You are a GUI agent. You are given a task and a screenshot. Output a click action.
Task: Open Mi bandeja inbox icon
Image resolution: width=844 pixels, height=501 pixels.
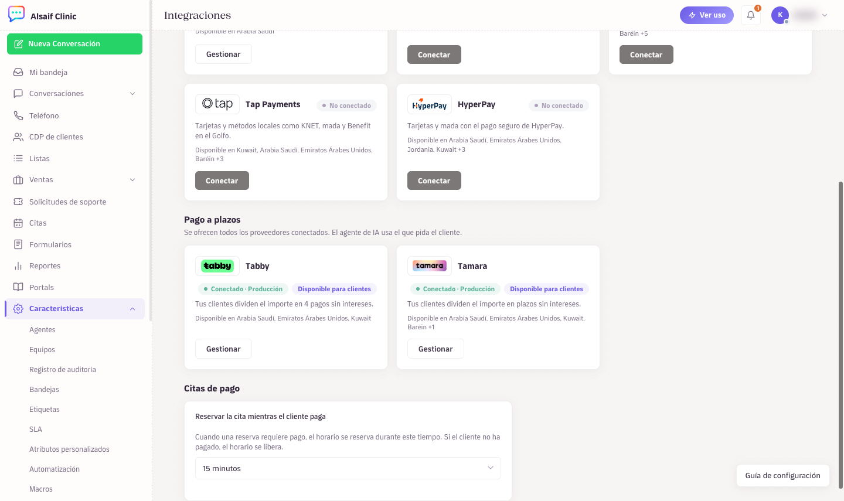coord(18,72)
